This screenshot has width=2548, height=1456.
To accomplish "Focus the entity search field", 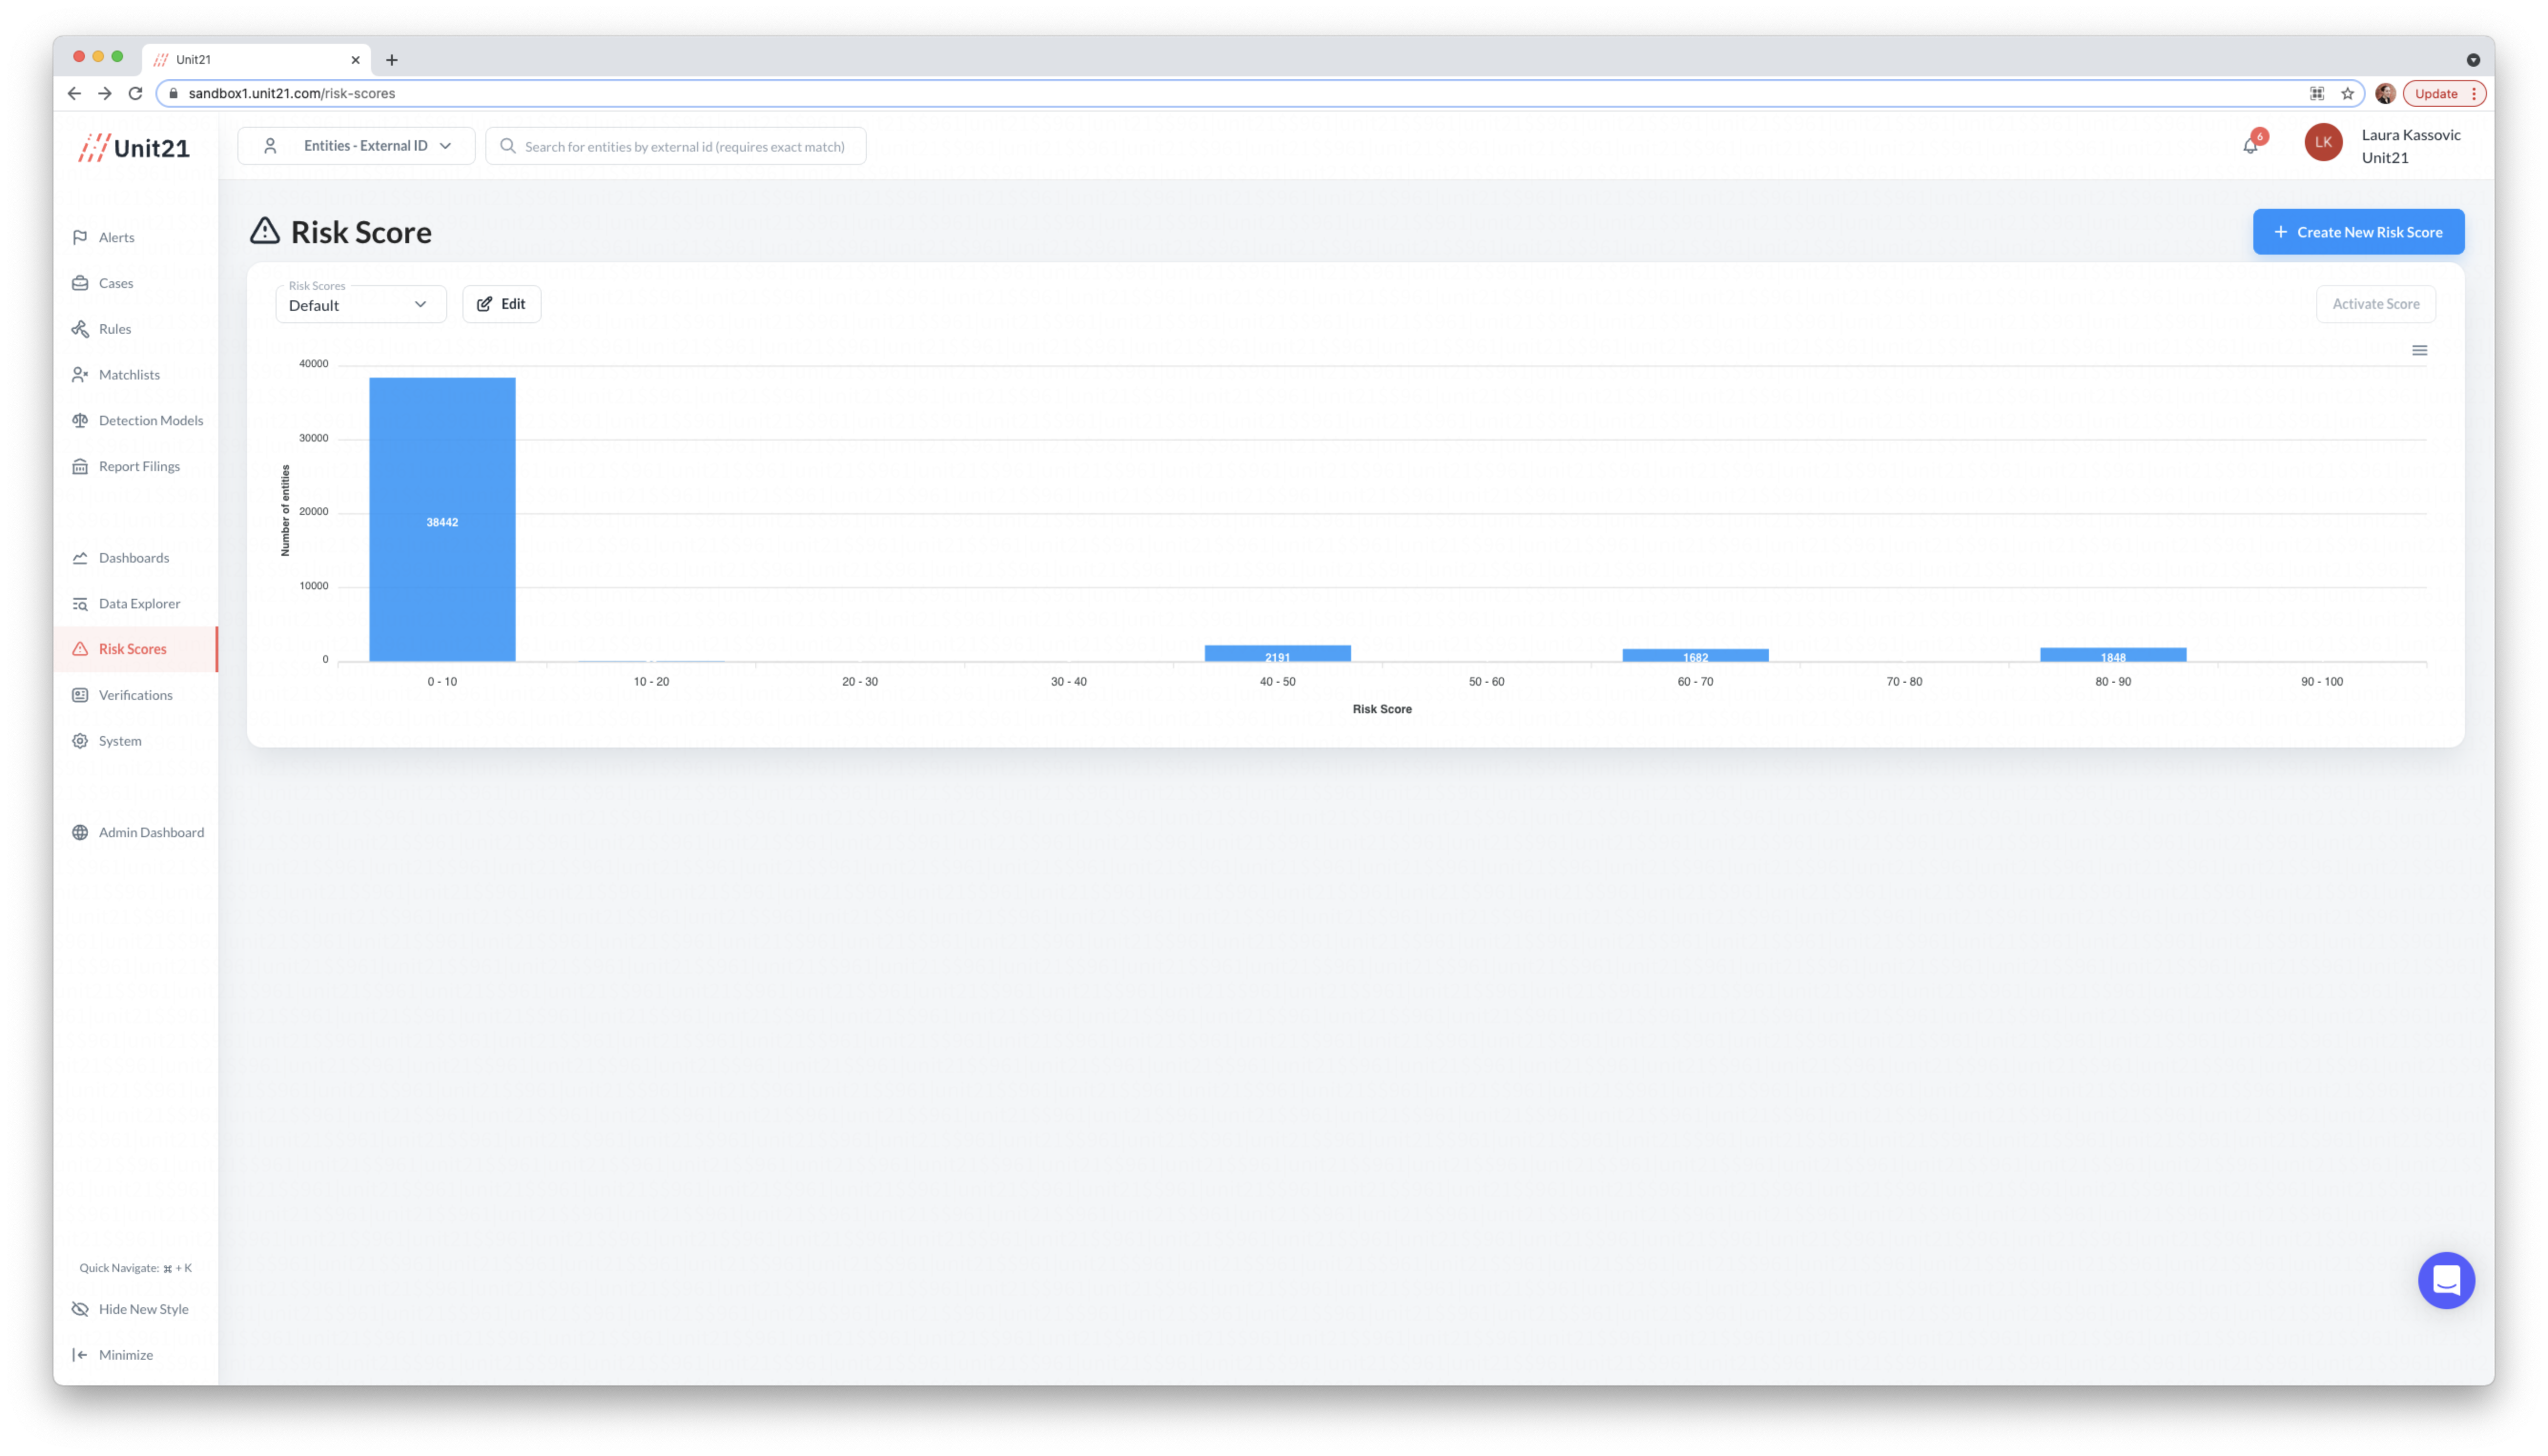I will (684, 146).
